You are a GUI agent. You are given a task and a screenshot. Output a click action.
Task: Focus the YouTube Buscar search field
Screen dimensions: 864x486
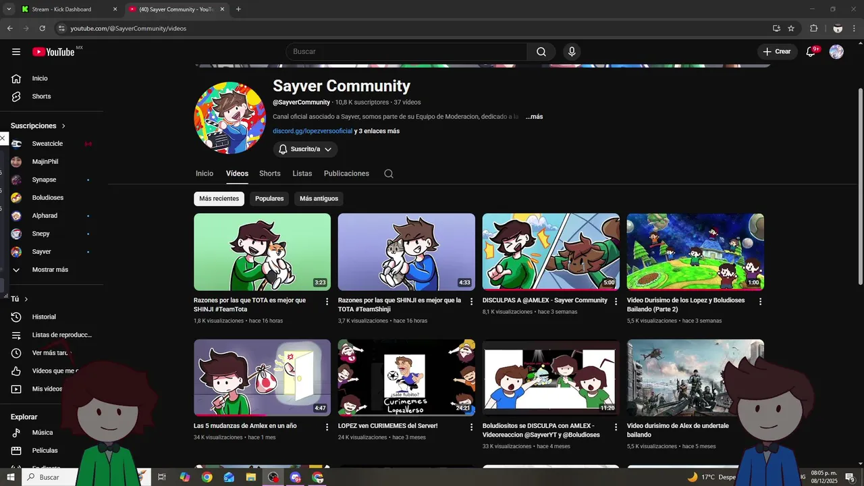point(406,52)
